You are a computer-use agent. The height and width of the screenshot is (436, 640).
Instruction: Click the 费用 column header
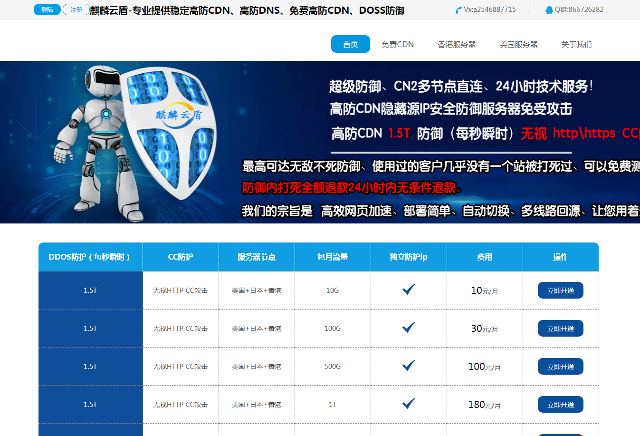[x=485, y=257]
